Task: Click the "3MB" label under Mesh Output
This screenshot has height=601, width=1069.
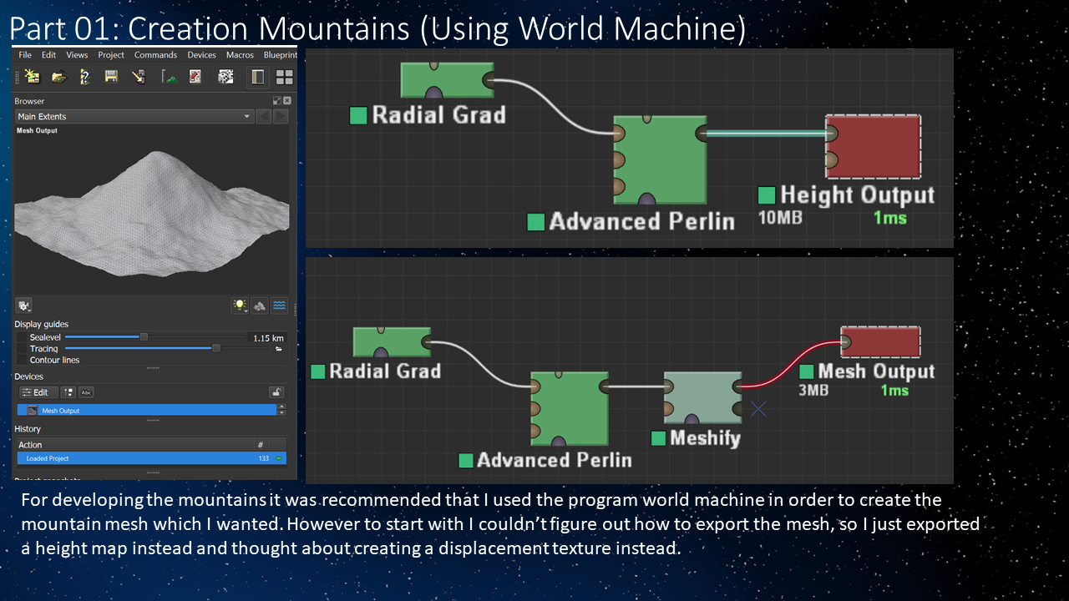Action: 813,390
